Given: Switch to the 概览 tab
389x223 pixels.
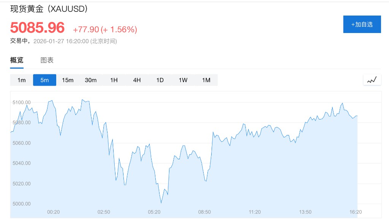Looking at the screenshot, I should (x=17, y=60).
